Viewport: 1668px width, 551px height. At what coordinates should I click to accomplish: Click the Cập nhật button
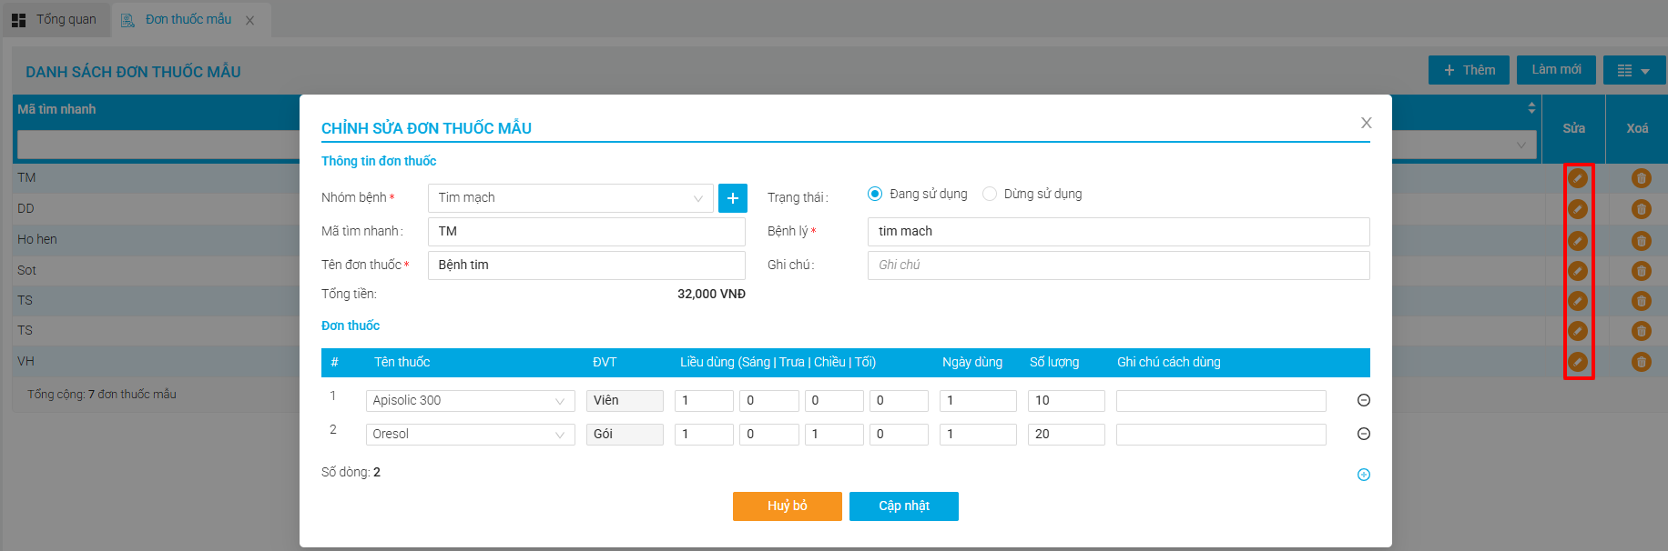tap(904, 506)
